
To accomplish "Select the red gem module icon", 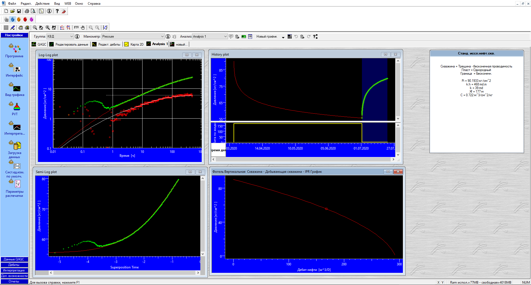I will click(25, 19).
